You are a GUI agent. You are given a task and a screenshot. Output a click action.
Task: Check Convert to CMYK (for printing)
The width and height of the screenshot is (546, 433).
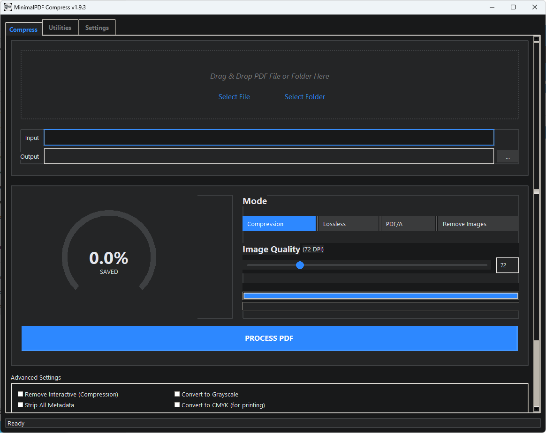(x=177, y=405)
